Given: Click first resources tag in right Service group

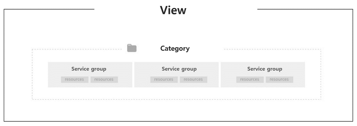Looking at the screenshot, I should click(x=250, y=79).
